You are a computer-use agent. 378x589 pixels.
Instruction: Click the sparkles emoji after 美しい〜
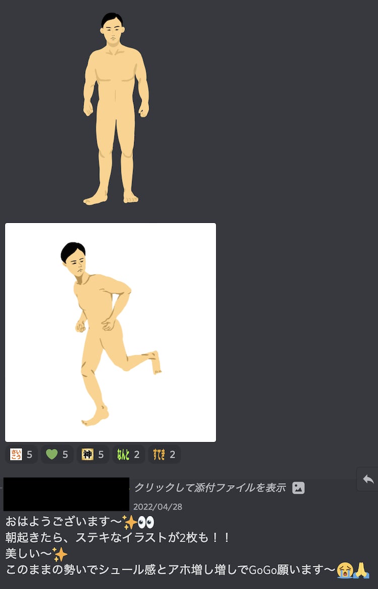tap(59, 554)
